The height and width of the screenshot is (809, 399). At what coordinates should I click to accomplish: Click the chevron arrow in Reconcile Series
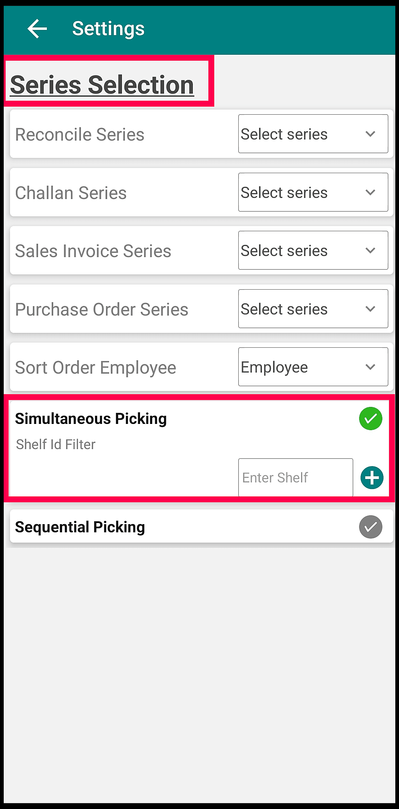click(370, 134)
